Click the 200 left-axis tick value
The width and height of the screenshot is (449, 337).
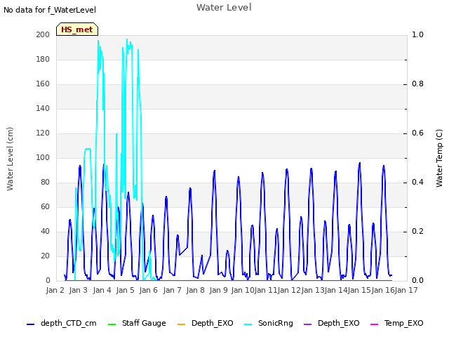43,34
